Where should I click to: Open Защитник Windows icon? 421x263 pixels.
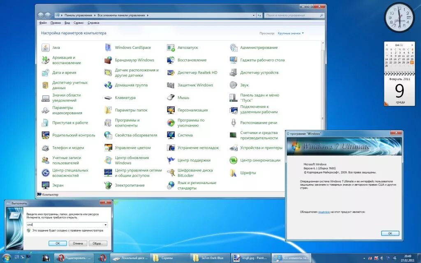(x=171, y=85)
